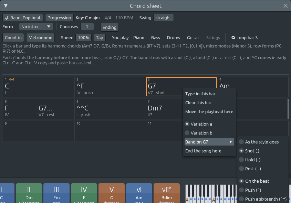Select Variation b radio option

click(209, 133)
